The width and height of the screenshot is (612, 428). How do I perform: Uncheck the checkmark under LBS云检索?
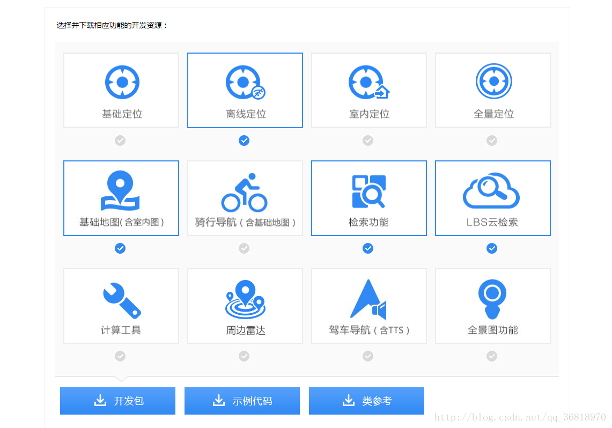(492, 248)
